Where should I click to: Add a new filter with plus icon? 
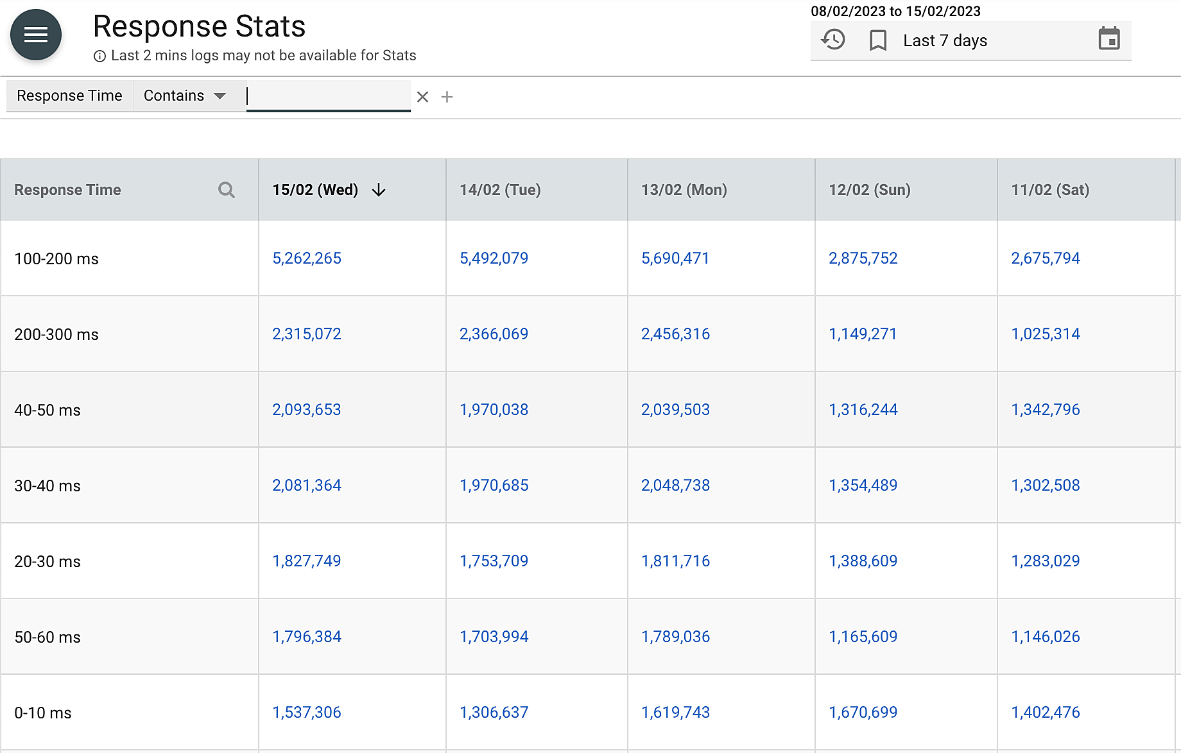(x=447, y=97)
